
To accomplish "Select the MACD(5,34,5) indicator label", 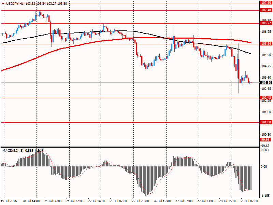I will (x=13, y=151).
